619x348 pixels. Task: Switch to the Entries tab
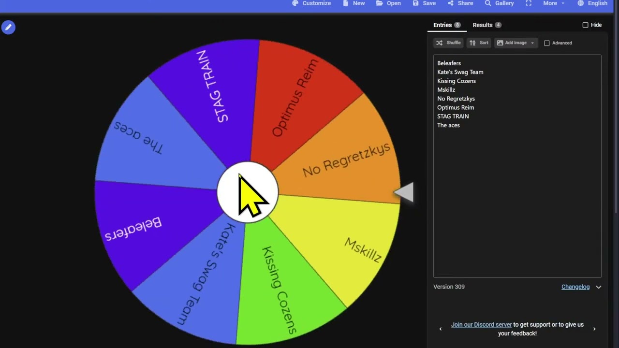(447, 25)
